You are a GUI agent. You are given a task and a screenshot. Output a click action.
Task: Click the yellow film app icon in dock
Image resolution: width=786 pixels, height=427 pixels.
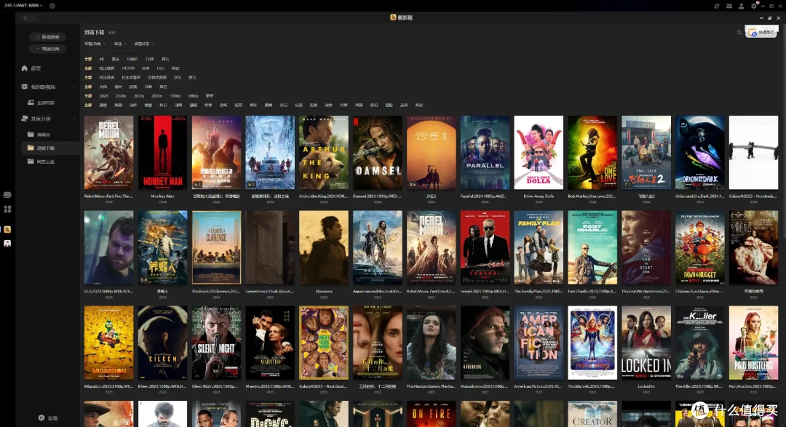[7, 229]
